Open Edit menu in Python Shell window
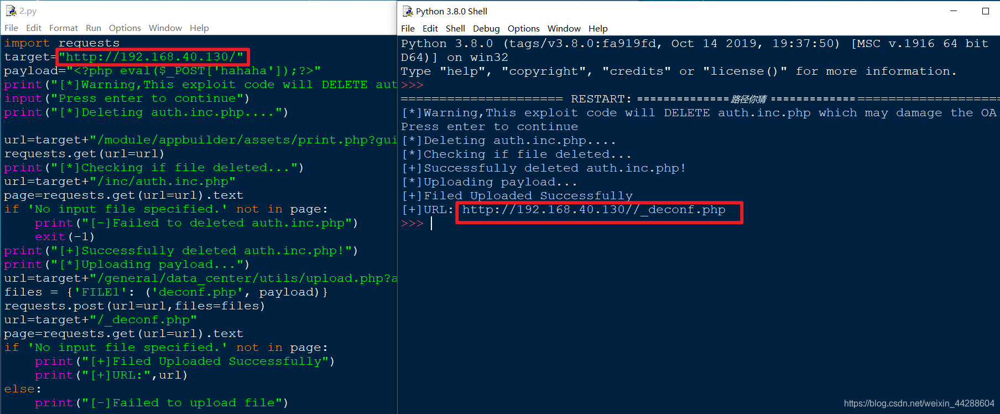Image resolution: width=1000 pixels, height=414 pixels. coord(430,28)
